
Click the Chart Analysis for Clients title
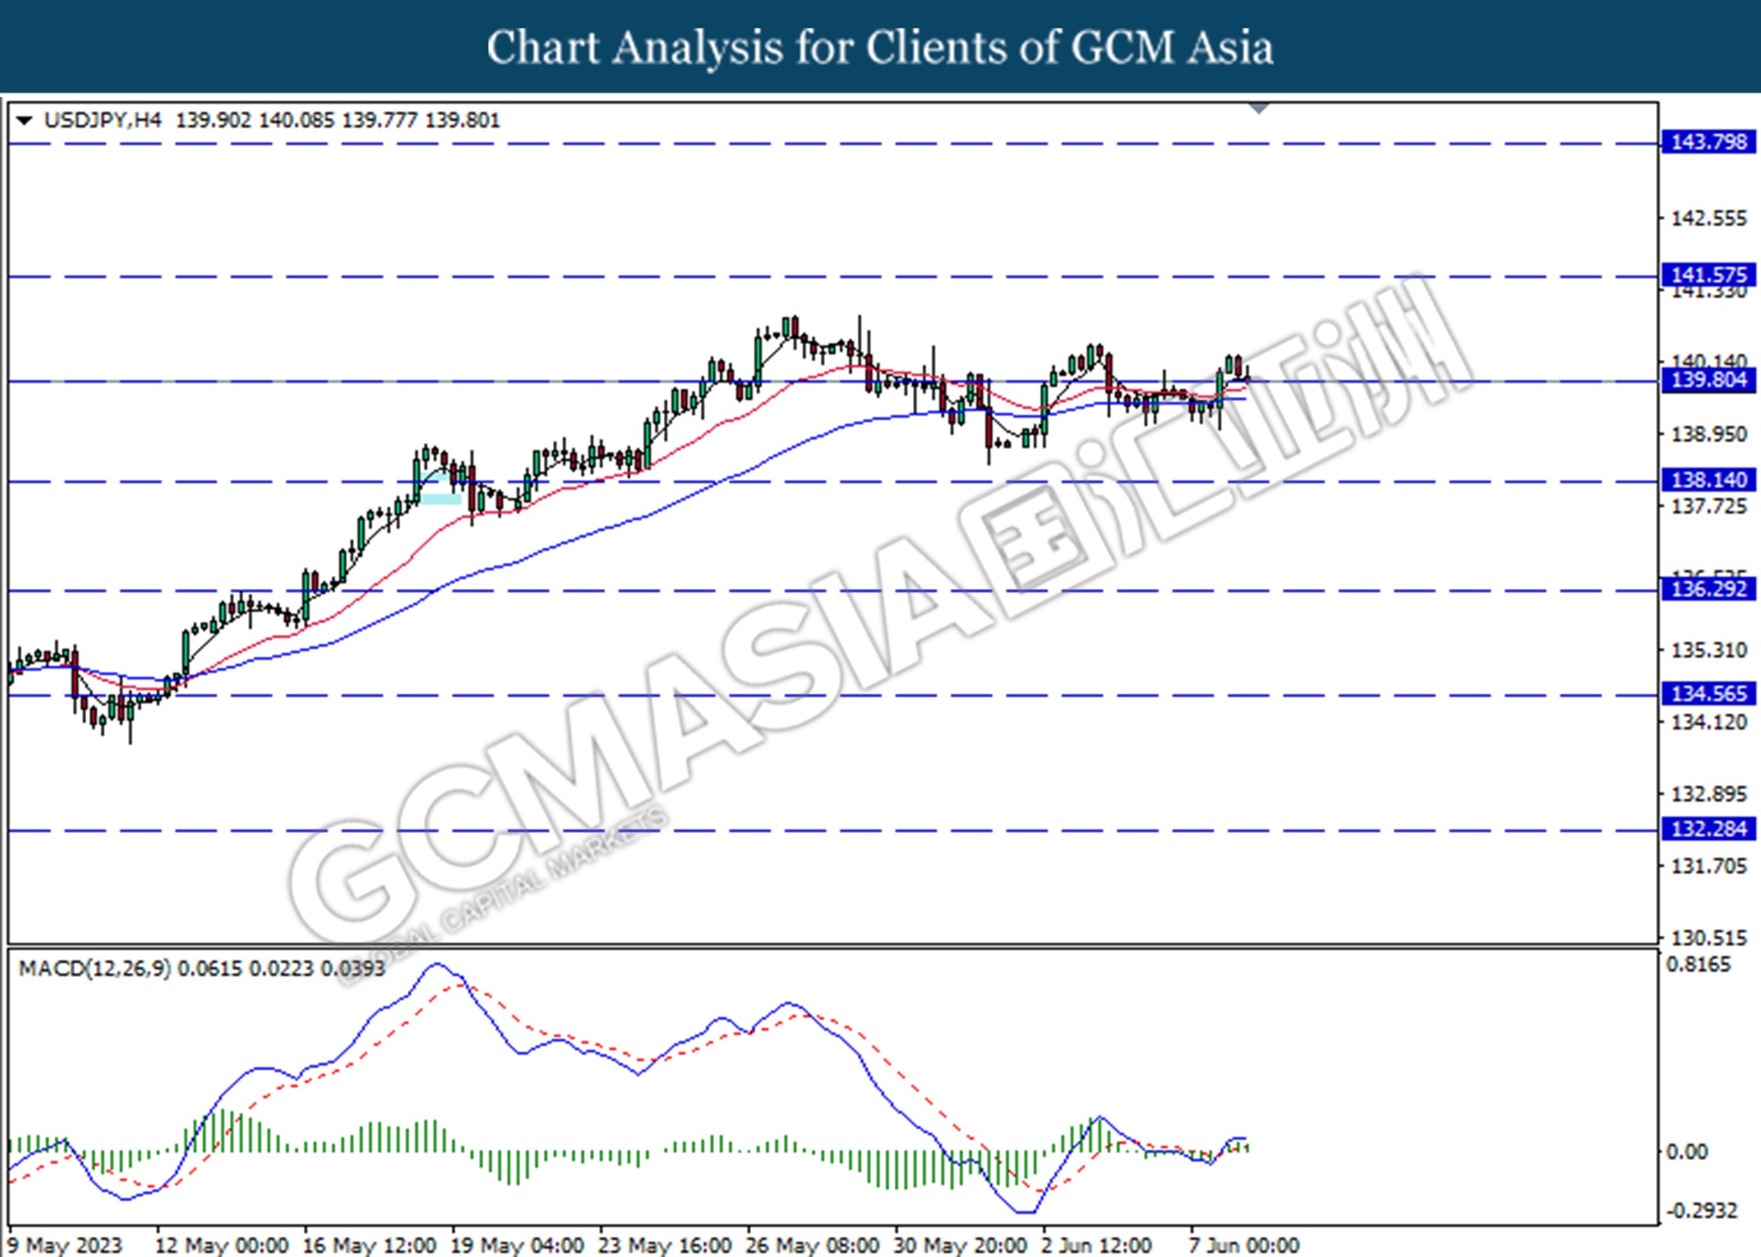[x=880, y=48]
